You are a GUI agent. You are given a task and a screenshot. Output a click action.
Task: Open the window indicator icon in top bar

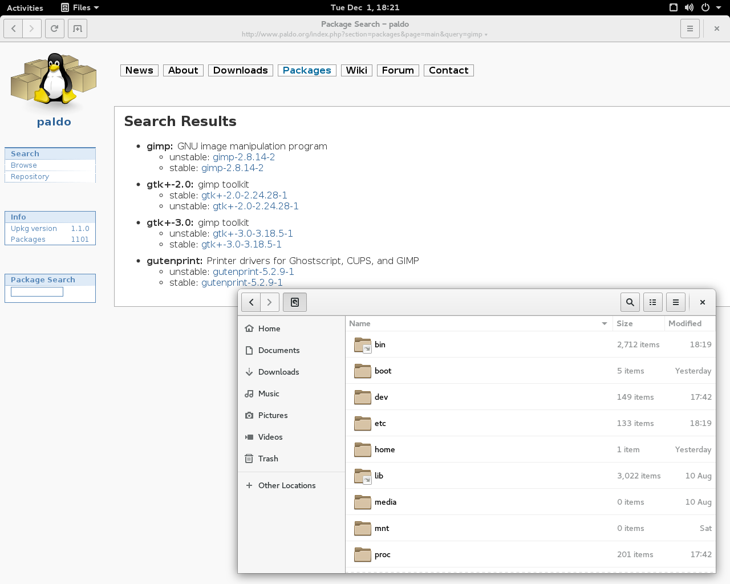click(674, 7)
